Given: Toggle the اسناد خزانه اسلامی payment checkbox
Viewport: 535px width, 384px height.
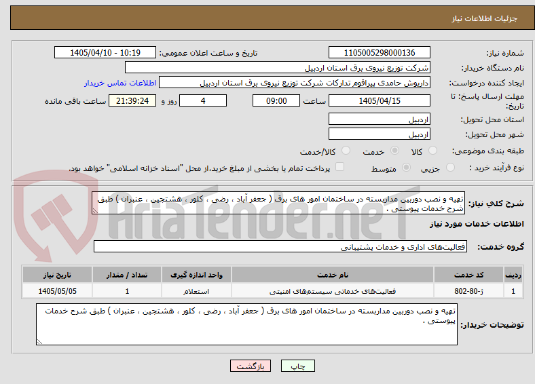Looking at the screenshot, I should pos(340,167).
